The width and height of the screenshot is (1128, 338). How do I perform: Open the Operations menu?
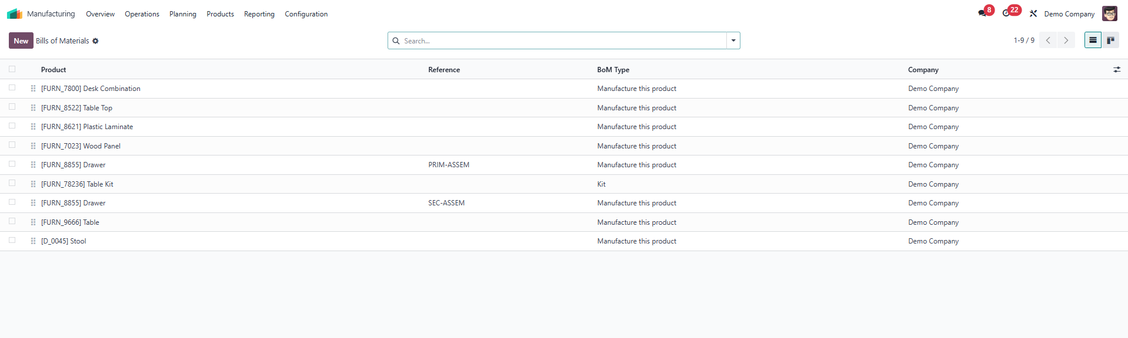click(142, 14)
